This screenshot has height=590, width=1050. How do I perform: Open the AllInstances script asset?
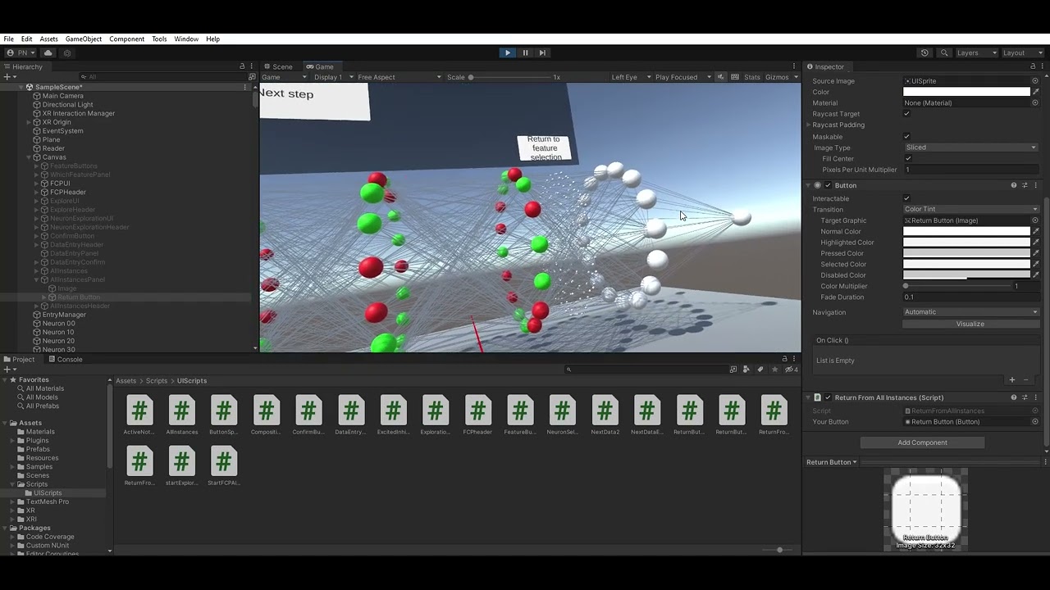click(182, 415)
